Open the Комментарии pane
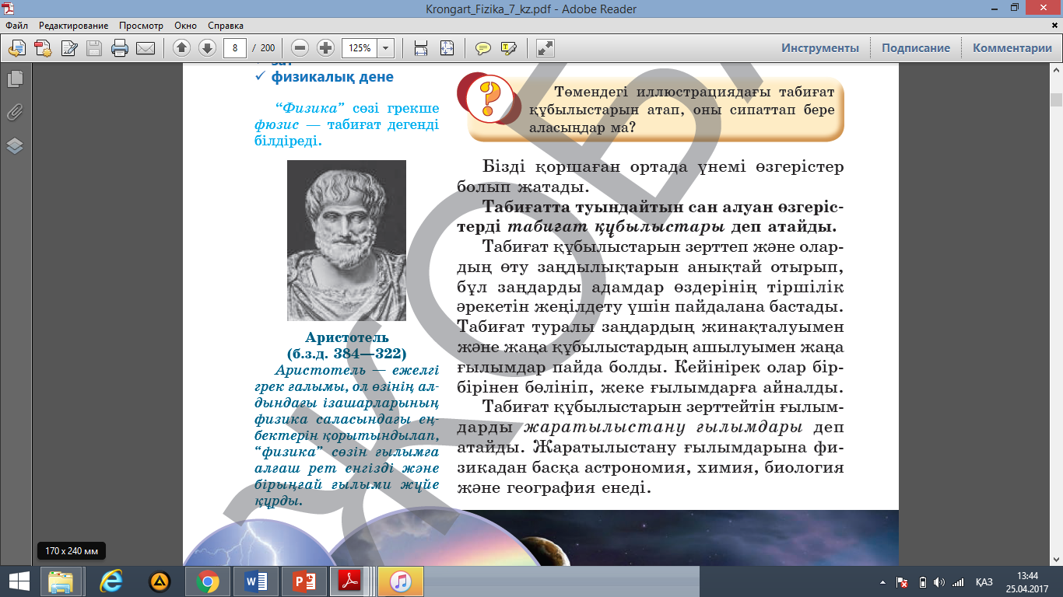 point(1012,48)
